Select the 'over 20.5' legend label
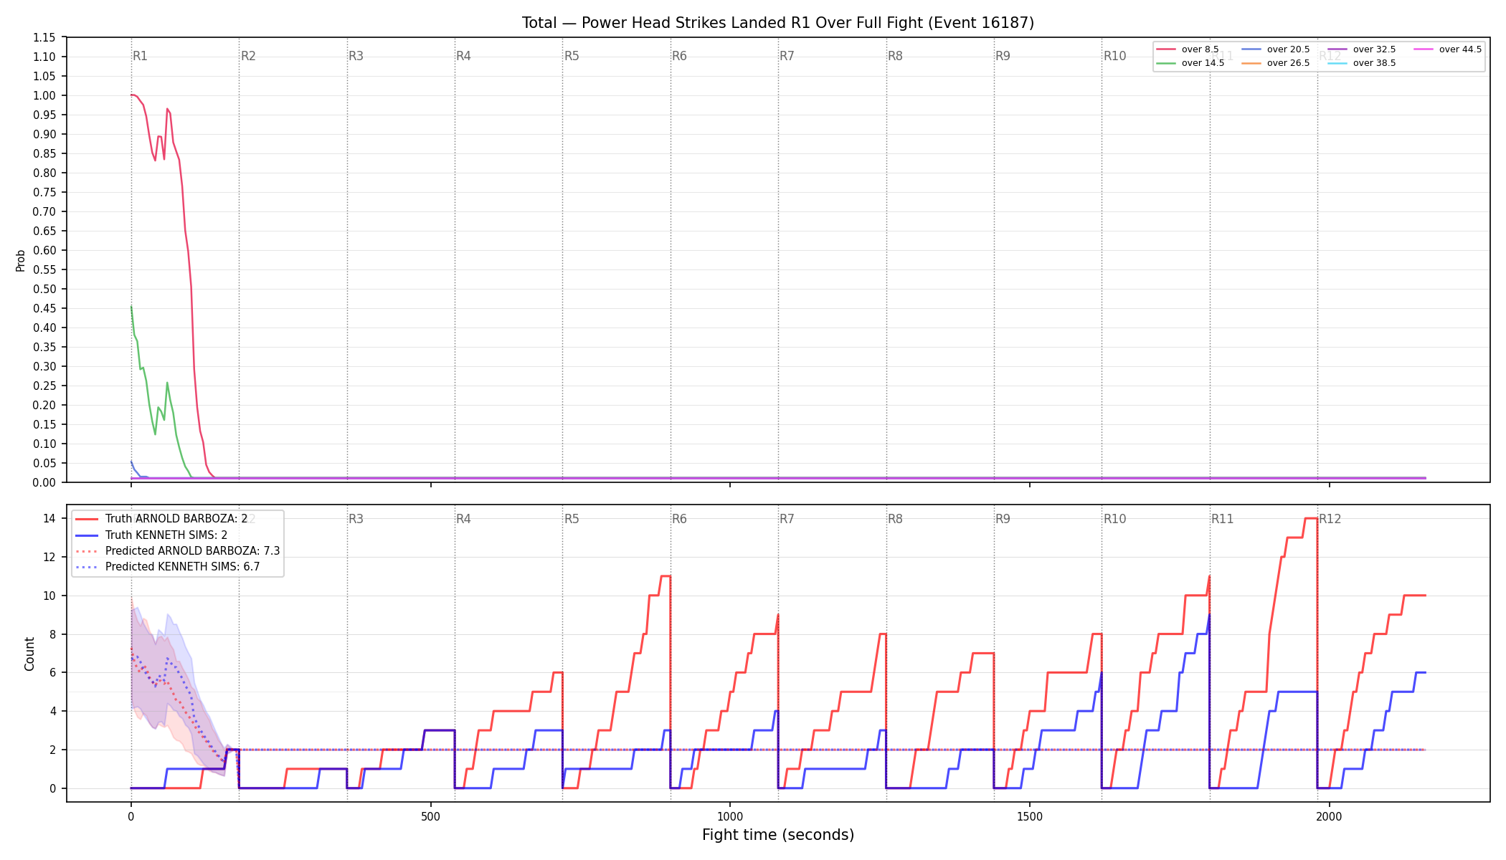This screenshot has width=1506, height=860. (1288, 49)
